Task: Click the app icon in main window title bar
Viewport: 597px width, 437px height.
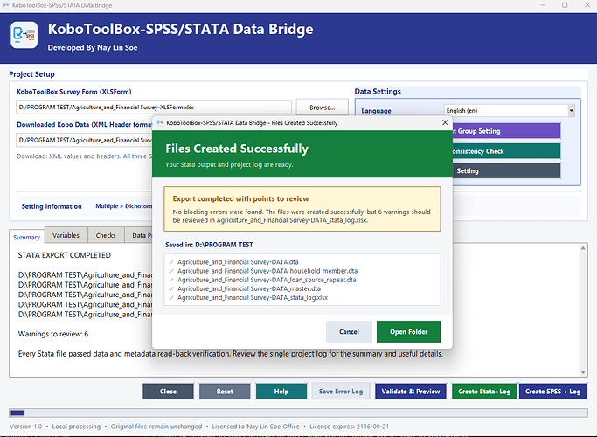Action: pyautogui.click(x=5, y=5)
